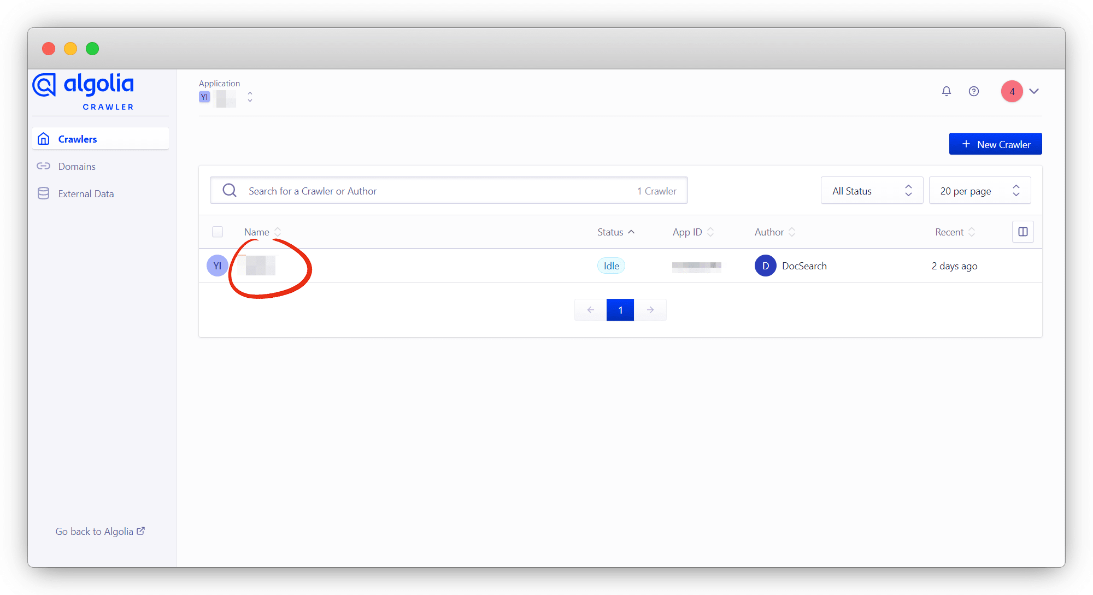
Task: Open the All Status filter dropdown
Action: pyautogui.click(x=872, y=191)
